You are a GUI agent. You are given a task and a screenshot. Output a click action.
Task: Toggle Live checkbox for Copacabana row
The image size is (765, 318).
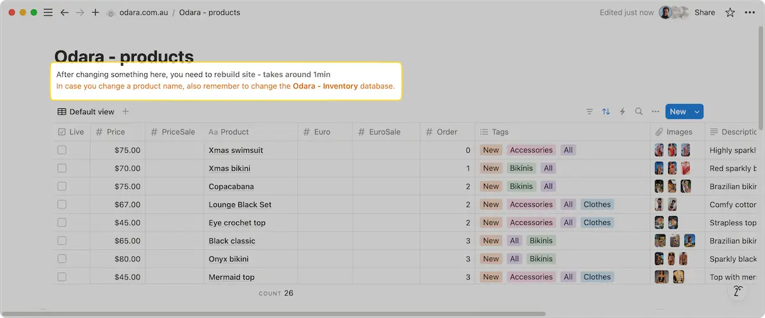62,187
